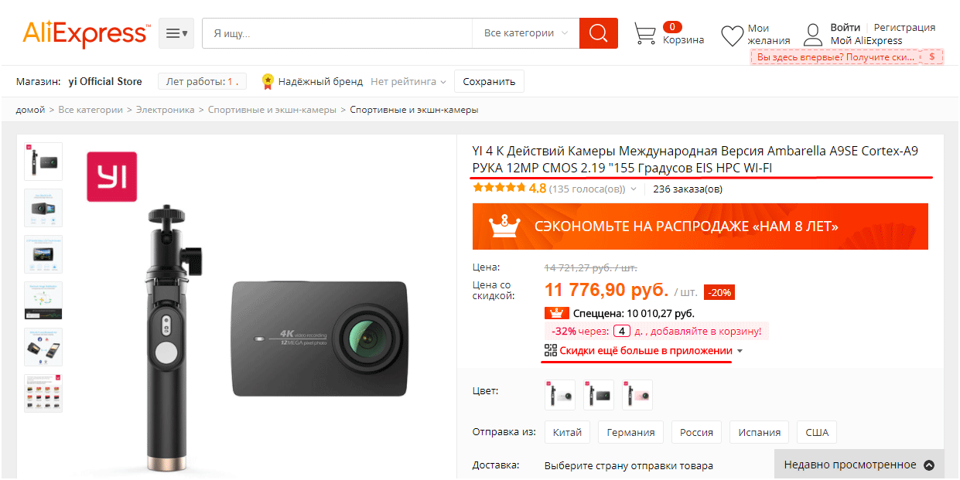
Task: Expand the hamburger categories menu
Action: [176, 33]
